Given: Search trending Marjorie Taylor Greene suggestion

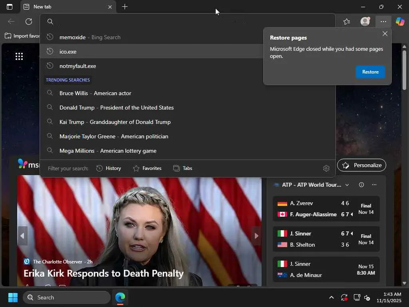Looking at the screenshot, I should [188, 136].
